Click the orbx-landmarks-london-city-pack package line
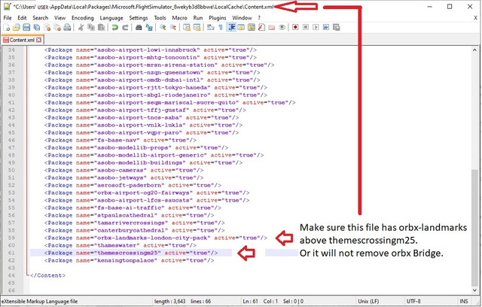Screen dimensions: 482x307 [156, 238]
